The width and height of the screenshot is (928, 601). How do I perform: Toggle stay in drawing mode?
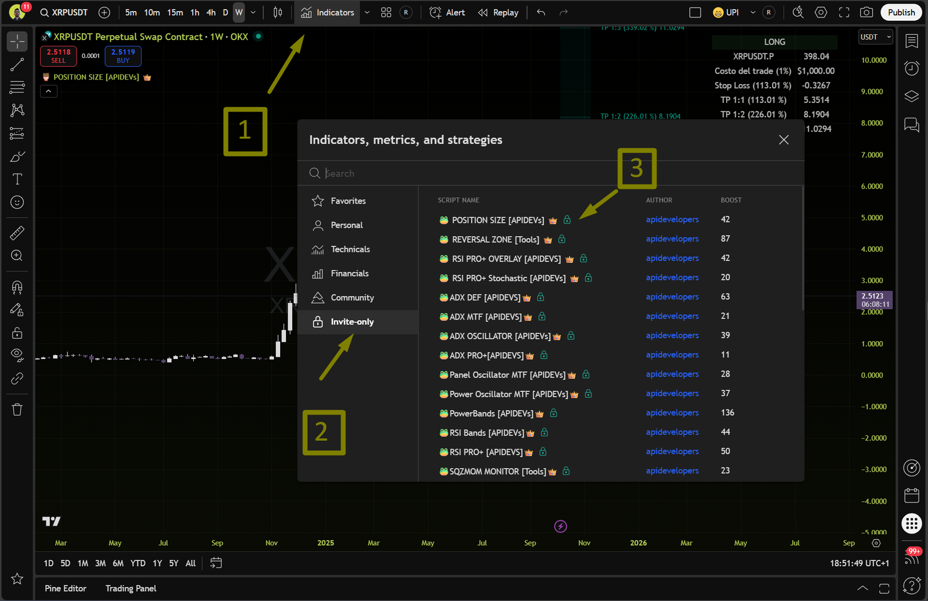[x=17, y=310]
